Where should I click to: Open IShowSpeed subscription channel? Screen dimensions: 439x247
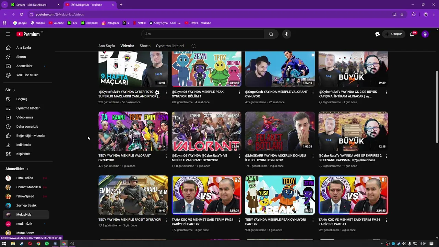pyautogui.click(x=26, y=196)
